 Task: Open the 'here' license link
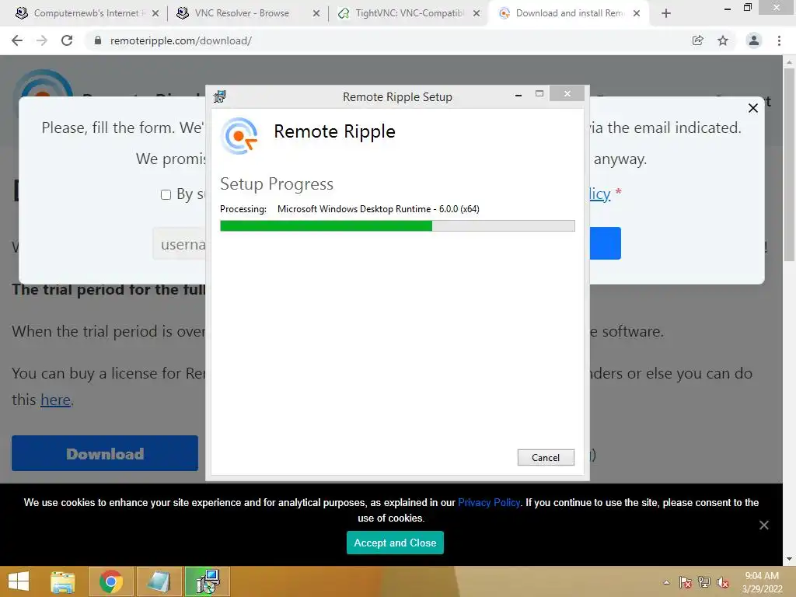(x=55, y=400)
